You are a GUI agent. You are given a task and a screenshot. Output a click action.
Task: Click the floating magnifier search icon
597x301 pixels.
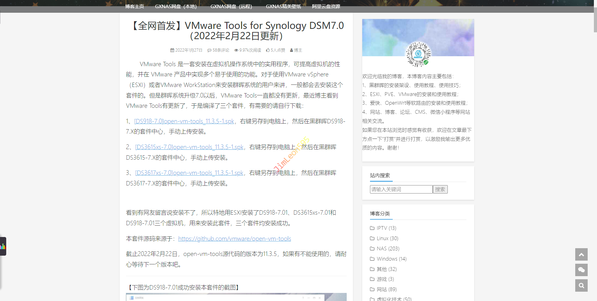(x=581, y=285)
